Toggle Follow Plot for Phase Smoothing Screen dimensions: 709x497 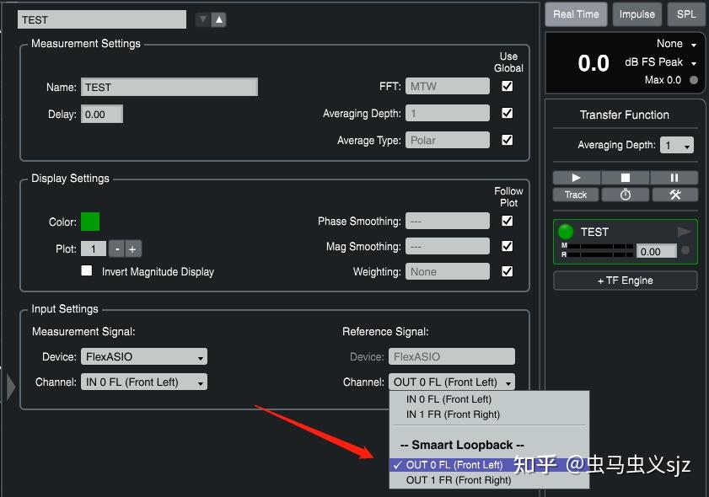[x=507, y=221]
